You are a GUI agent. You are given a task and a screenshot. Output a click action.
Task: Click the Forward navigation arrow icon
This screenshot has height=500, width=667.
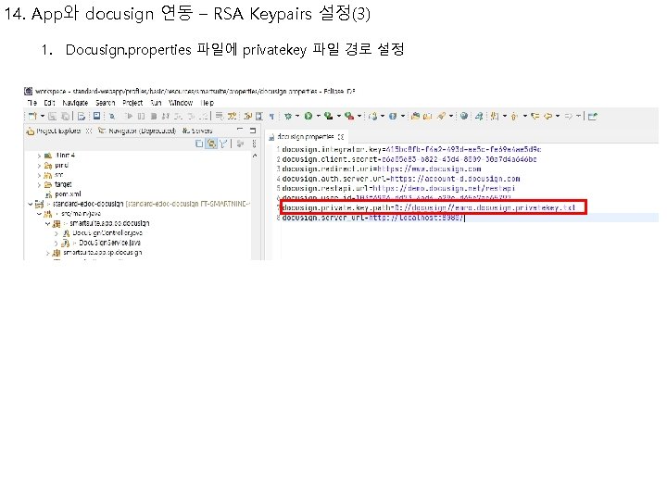coord(569,116)
